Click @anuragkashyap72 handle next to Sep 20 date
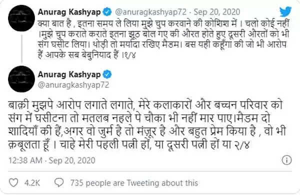 coord(150,12)
